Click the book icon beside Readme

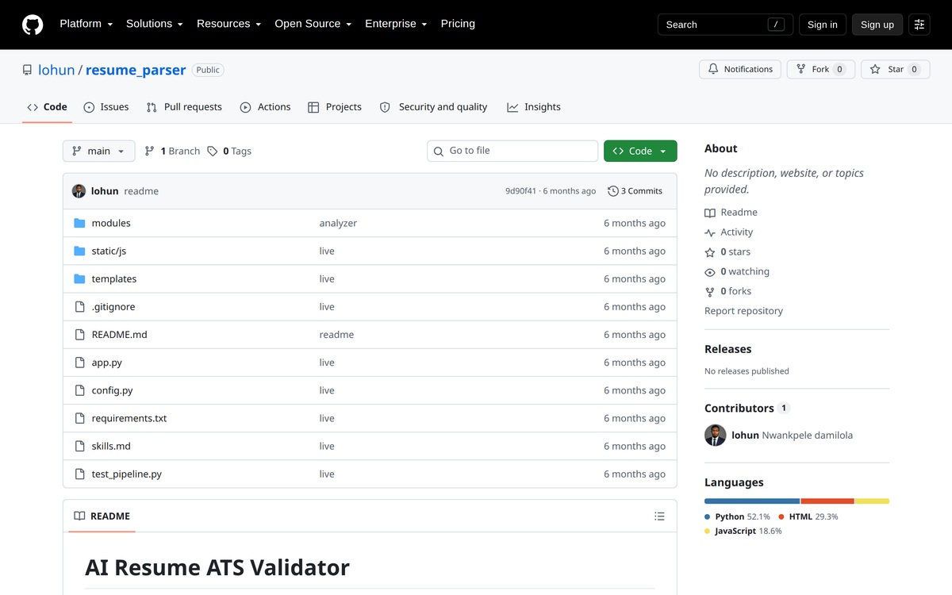tap(710, 213)
